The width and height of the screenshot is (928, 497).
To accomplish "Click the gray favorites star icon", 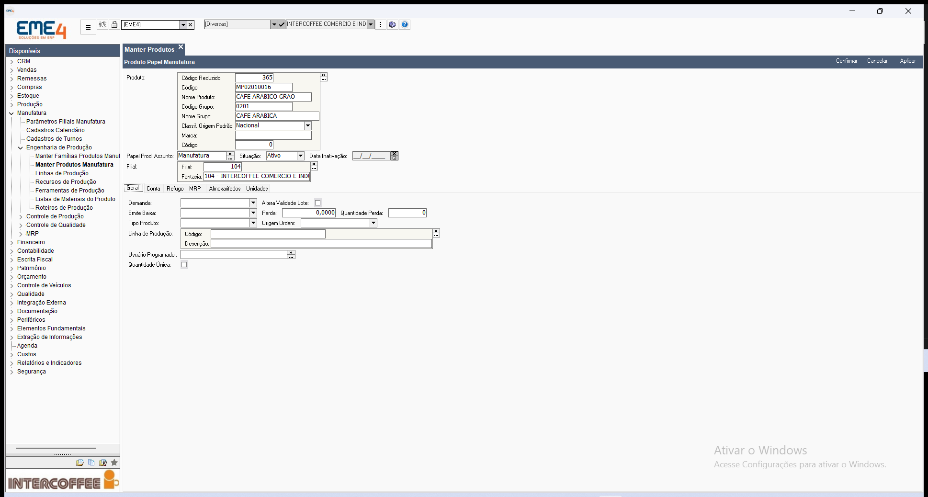I will [x=114, y=463].
